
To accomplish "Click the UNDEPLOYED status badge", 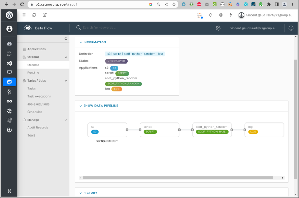I will tap(116, 61).
